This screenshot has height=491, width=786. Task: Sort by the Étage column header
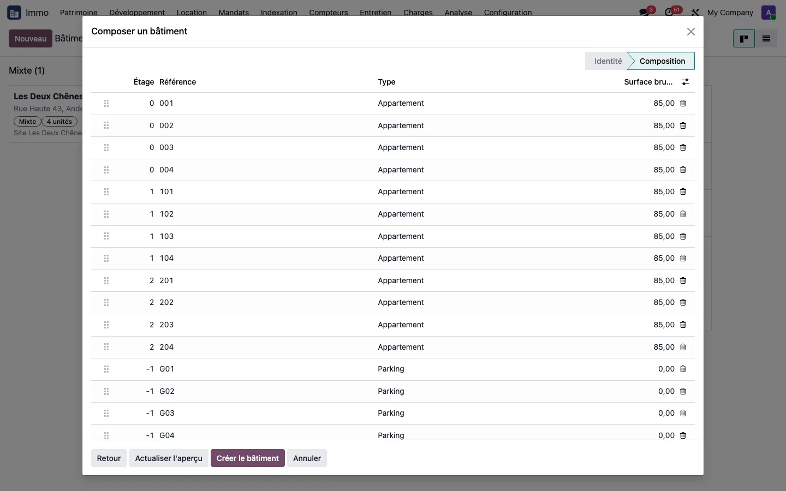click(144, 82)
